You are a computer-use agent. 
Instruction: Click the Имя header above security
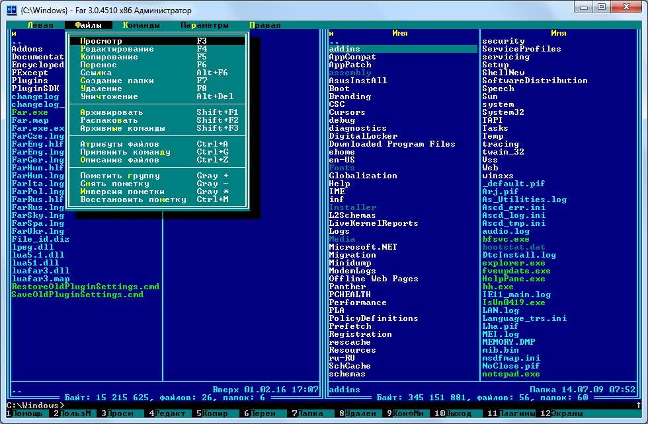click(x=559, y=33)
